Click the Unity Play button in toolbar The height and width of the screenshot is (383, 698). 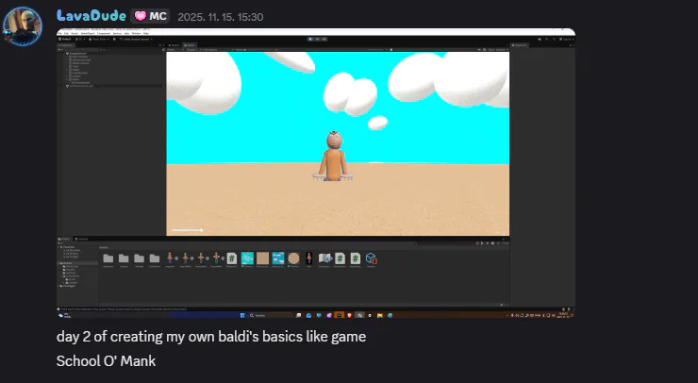point(310,40)
